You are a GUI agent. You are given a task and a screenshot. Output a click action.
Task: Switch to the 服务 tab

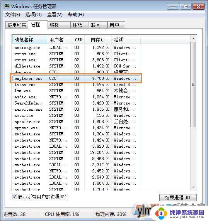[59, 25]
